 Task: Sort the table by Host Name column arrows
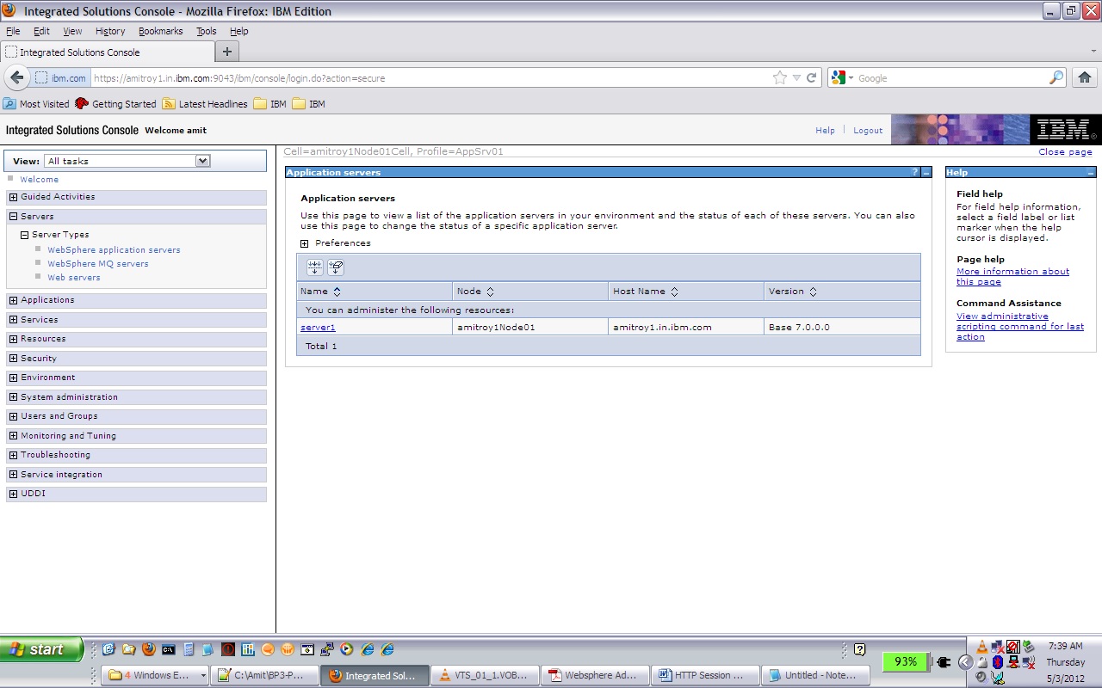point(674,292)
